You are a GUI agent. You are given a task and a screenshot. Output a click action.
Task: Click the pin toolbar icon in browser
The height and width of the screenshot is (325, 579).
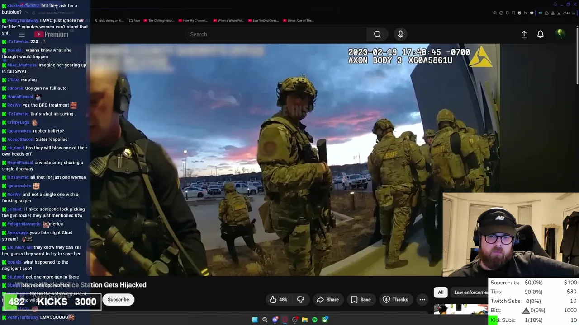click(x=507, y=13)
